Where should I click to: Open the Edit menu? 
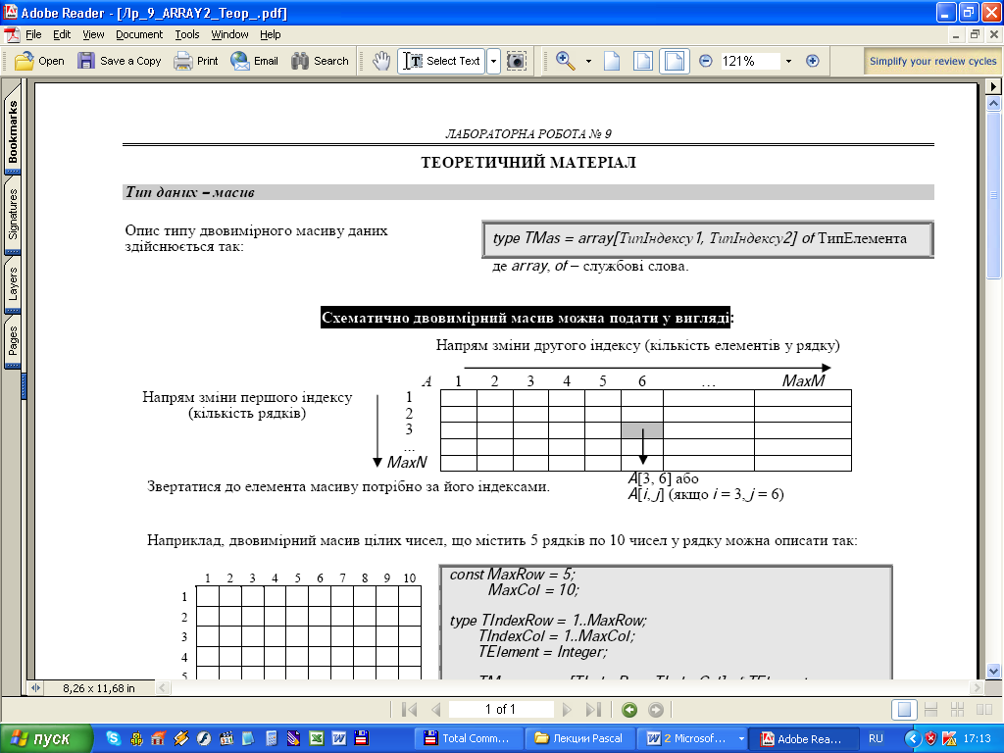point(62,34)
